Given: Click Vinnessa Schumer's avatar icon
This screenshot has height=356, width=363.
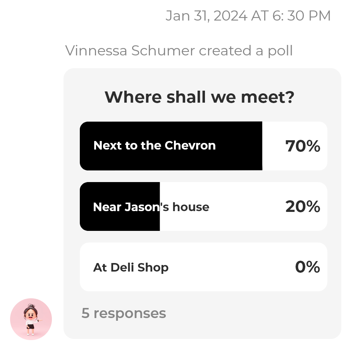Looking at the screenshot, I should (x=31, y=319).
